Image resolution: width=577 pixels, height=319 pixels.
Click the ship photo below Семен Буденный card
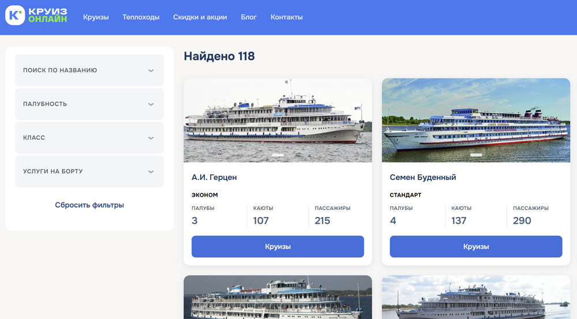476,297
